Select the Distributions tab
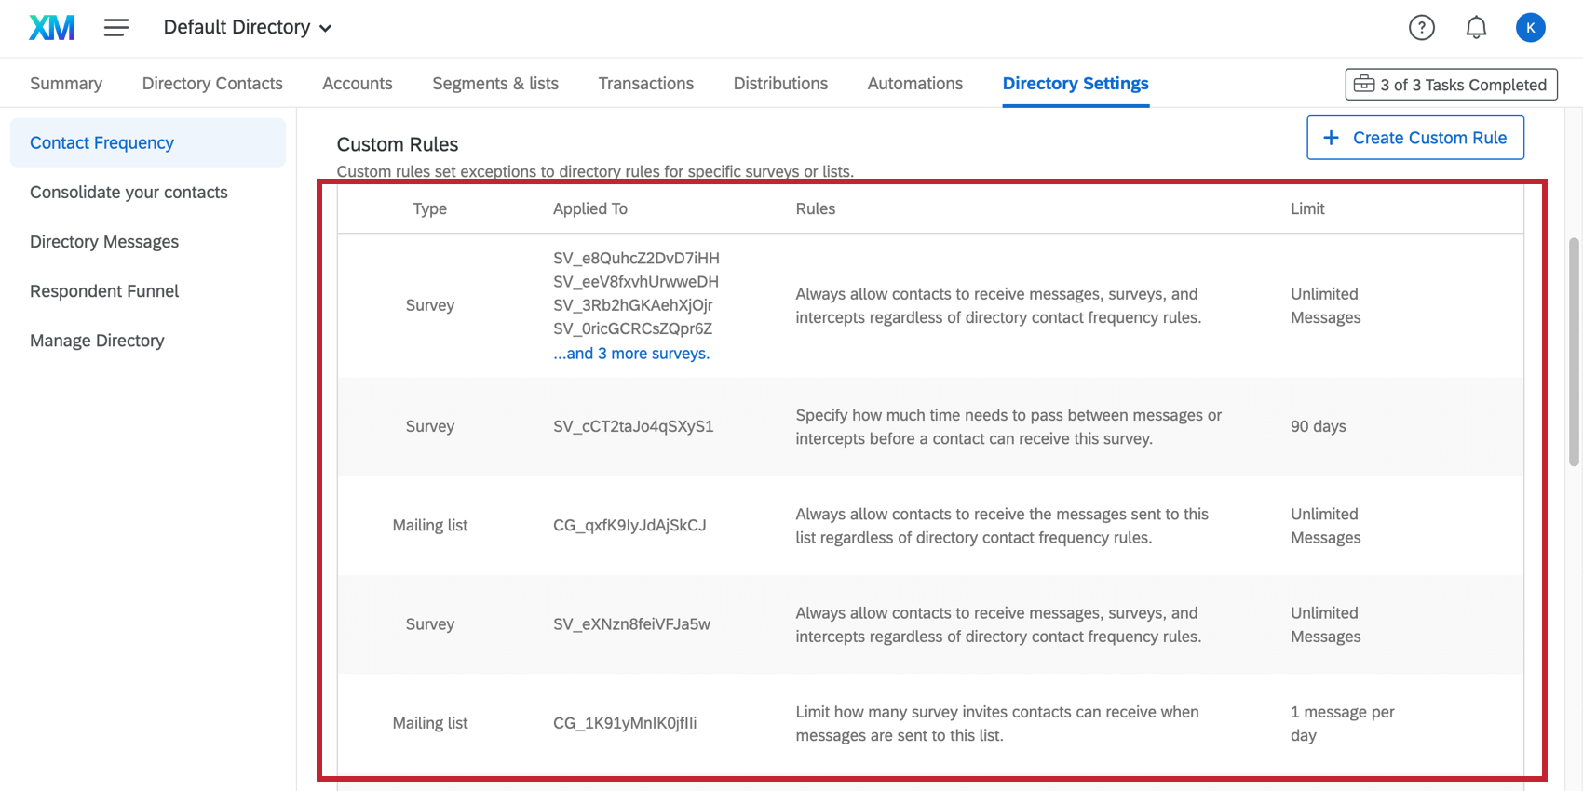Screen dimensions: 1583x791 tap(780, 84)
